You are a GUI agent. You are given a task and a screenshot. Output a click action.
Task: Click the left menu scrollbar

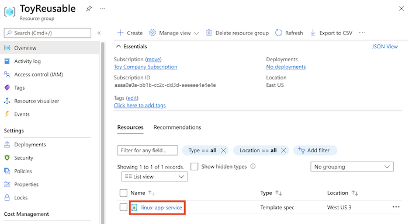[102, 133]
